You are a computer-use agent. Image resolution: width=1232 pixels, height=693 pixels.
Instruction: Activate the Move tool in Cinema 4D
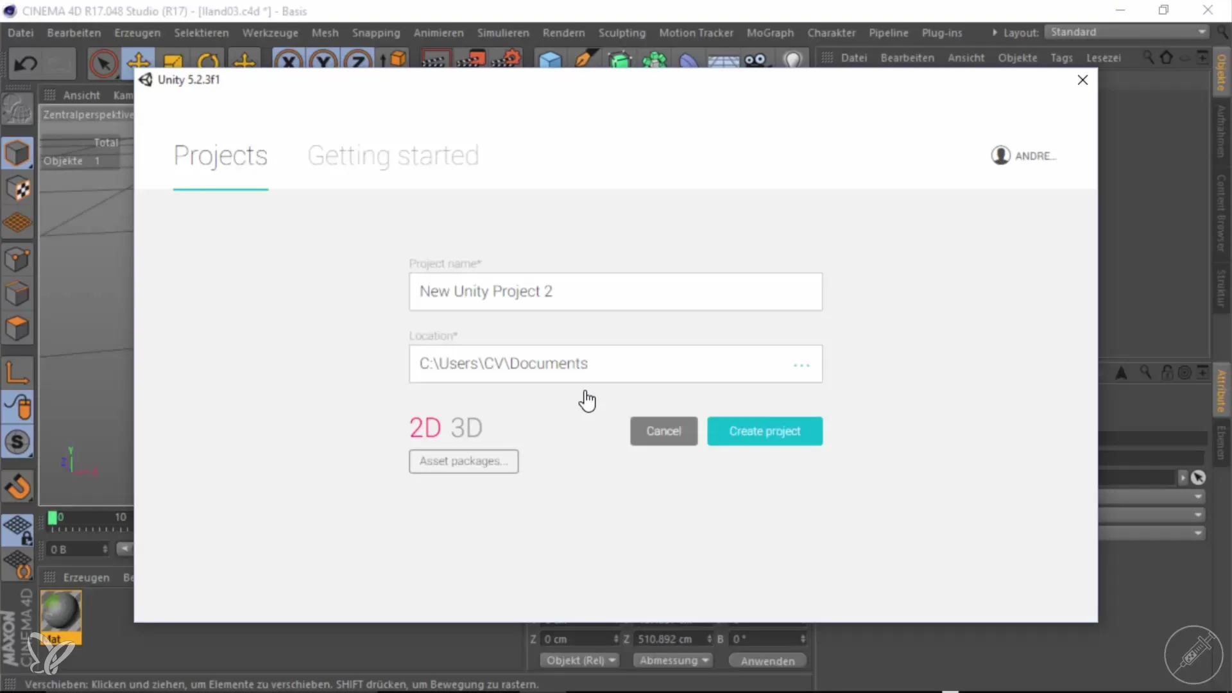click(x=139, y=62)
